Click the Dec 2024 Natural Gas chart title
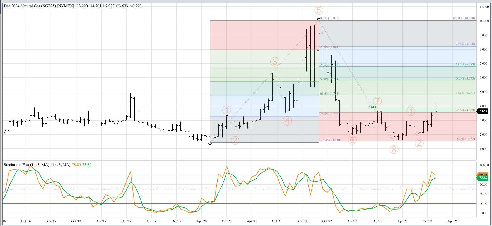Viewport: 492px width, 226px height. (39, 6)
